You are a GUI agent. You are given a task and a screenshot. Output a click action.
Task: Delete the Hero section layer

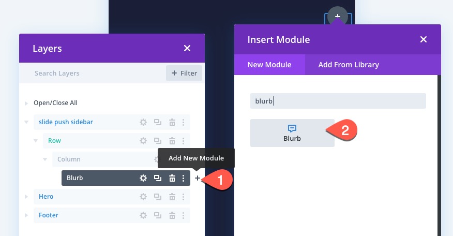click(172, 197)
